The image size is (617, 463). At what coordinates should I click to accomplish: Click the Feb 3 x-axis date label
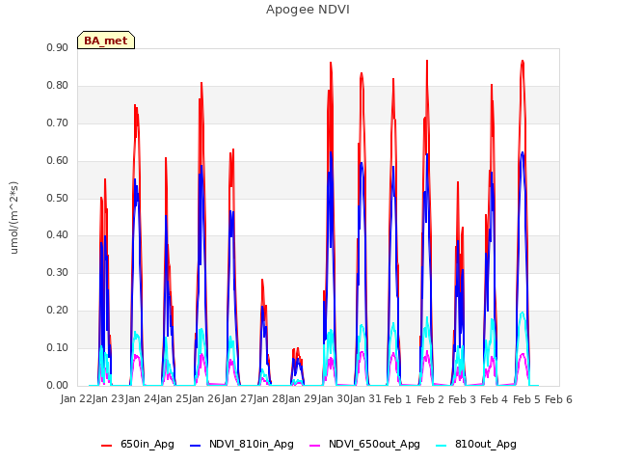462,399
